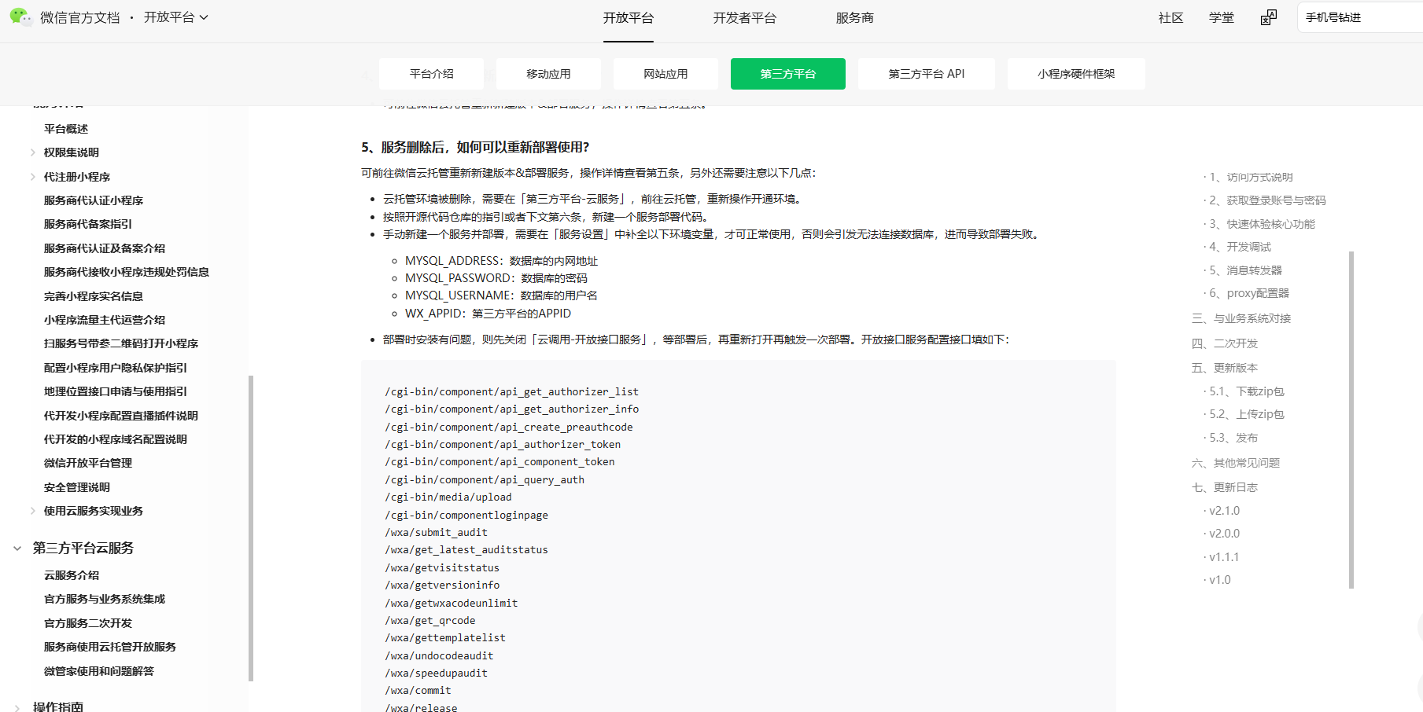The width and height of the screenshot is (1423, 712).
Task: Open 完善小程序实名信息 sidebar item
Action: pyautogui.click(x=94, y=296)
